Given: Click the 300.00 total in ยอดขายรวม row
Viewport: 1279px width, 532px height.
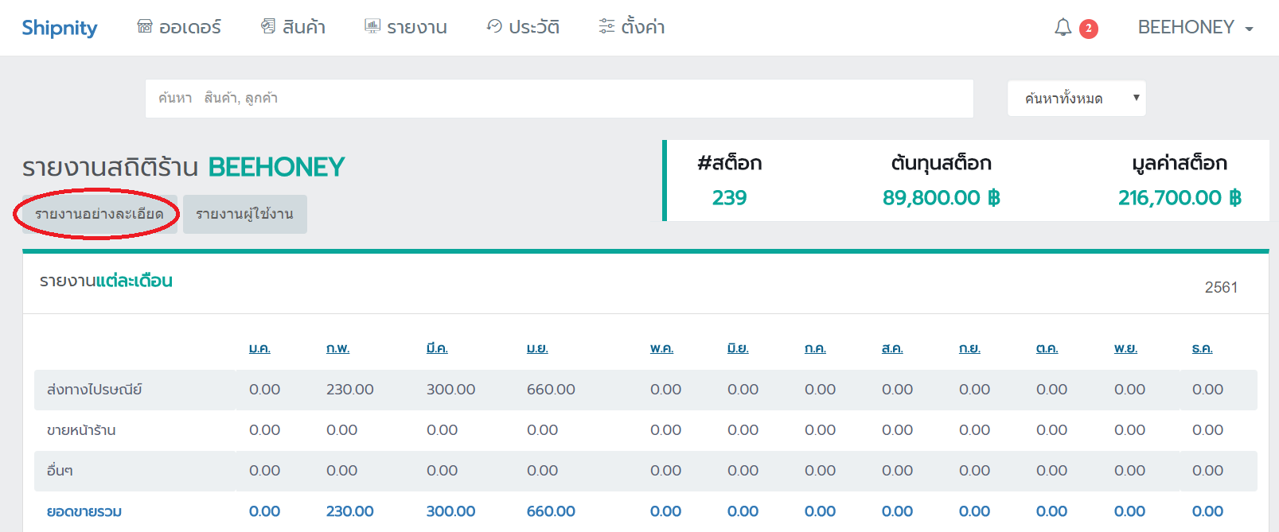Looking at the screenshot, I should tap(450, 511).
